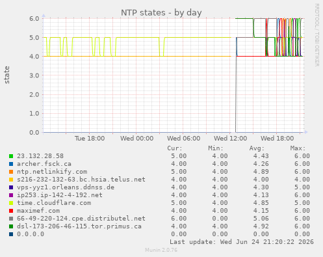The image size is (323, 257).
Task: Click the Min: column header
Action: click(x=216, y=148)
